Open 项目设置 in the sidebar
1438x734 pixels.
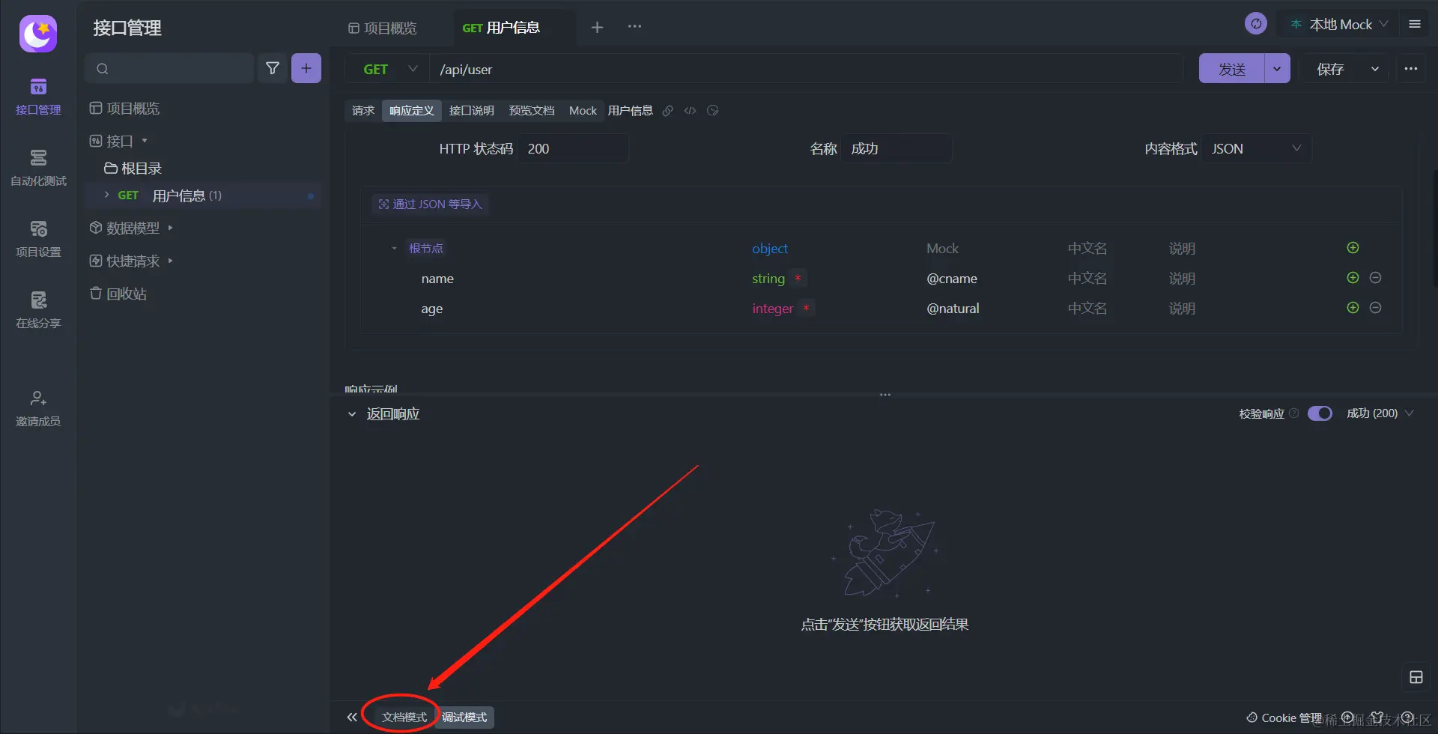(x=38, y=239)
